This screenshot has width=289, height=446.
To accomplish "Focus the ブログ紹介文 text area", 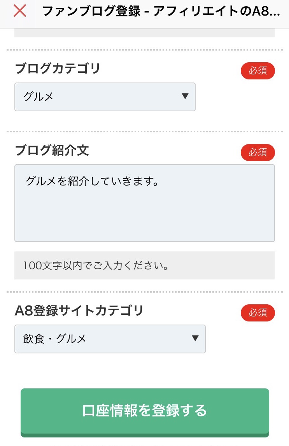I will click(x=145, y=203).
